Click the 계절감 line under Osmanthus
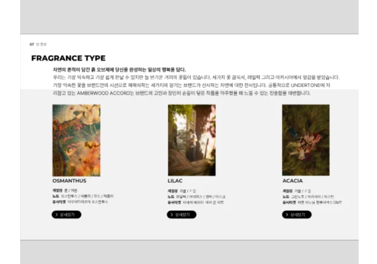Screen dimensions: 377x264 pos(65,191)
